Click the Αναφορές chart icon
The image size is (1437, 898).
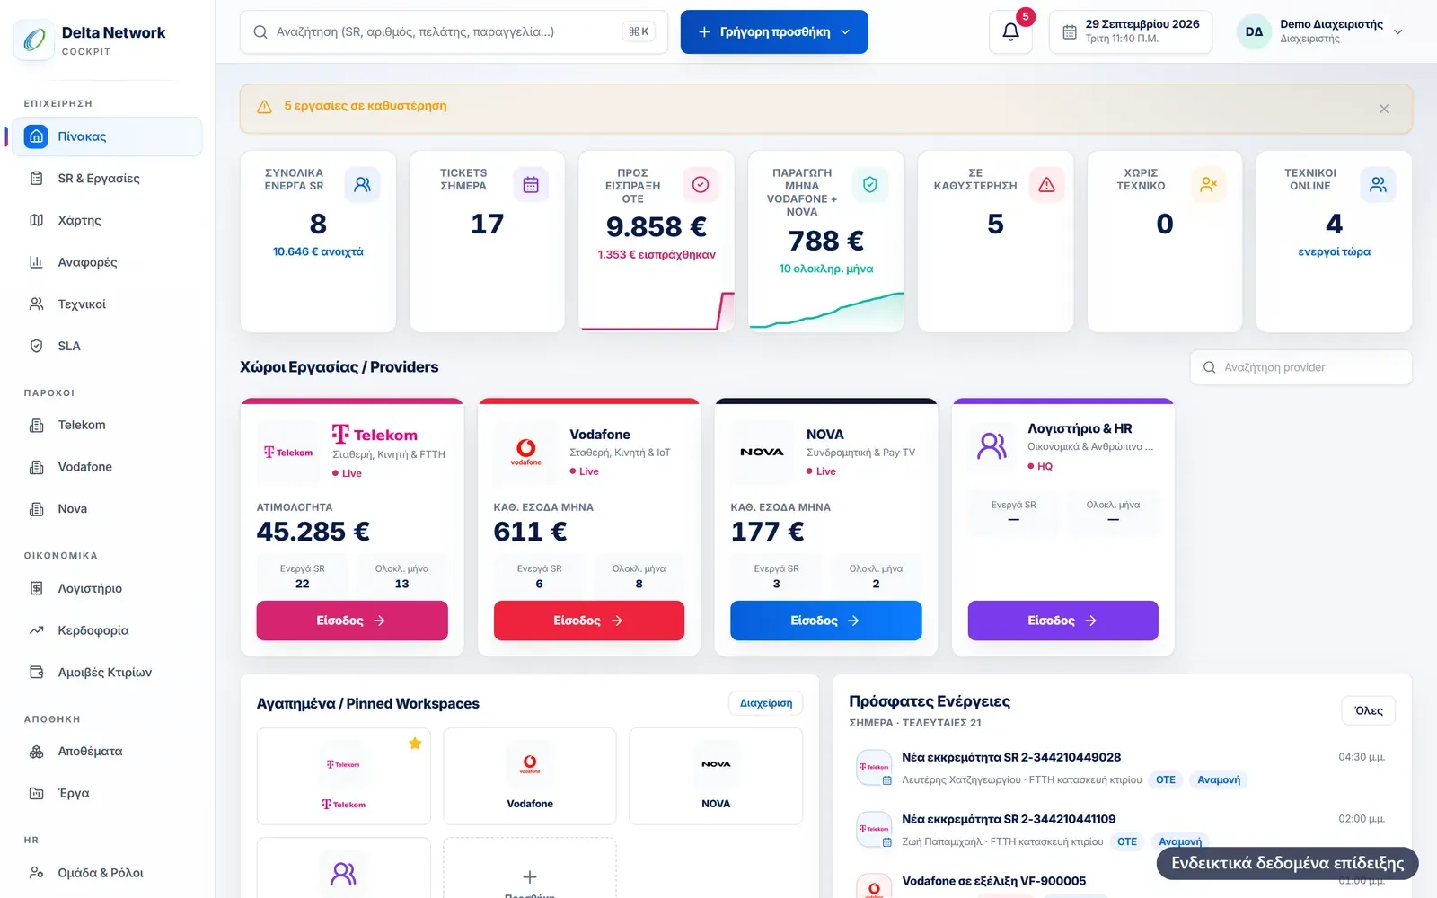coord(37,262)
